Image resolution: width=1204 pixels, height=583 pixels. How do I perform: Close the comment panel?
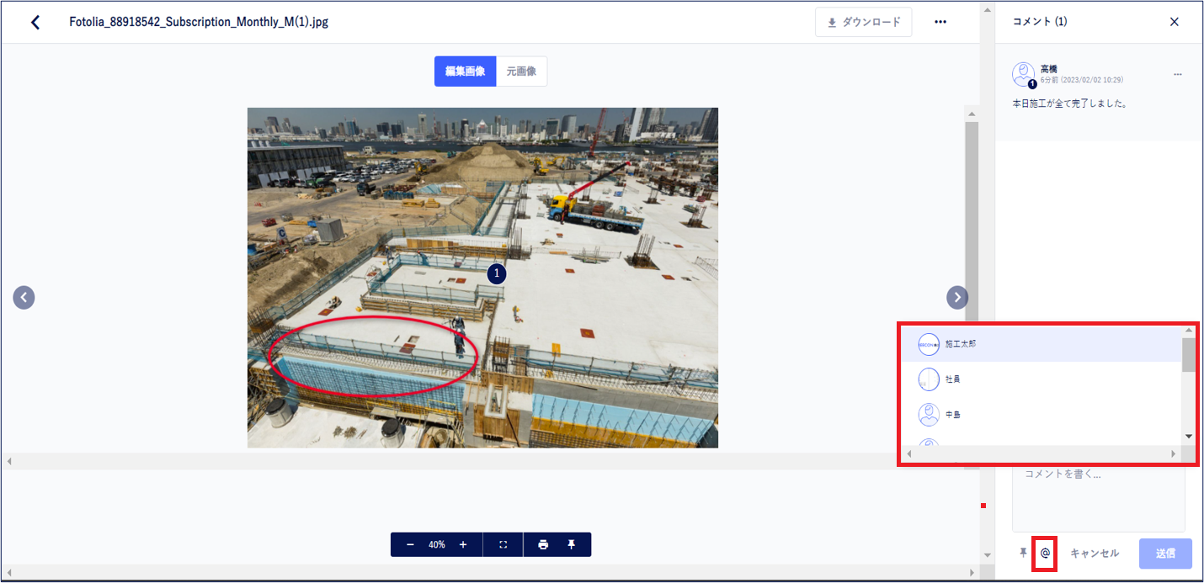pos(1175,22)
